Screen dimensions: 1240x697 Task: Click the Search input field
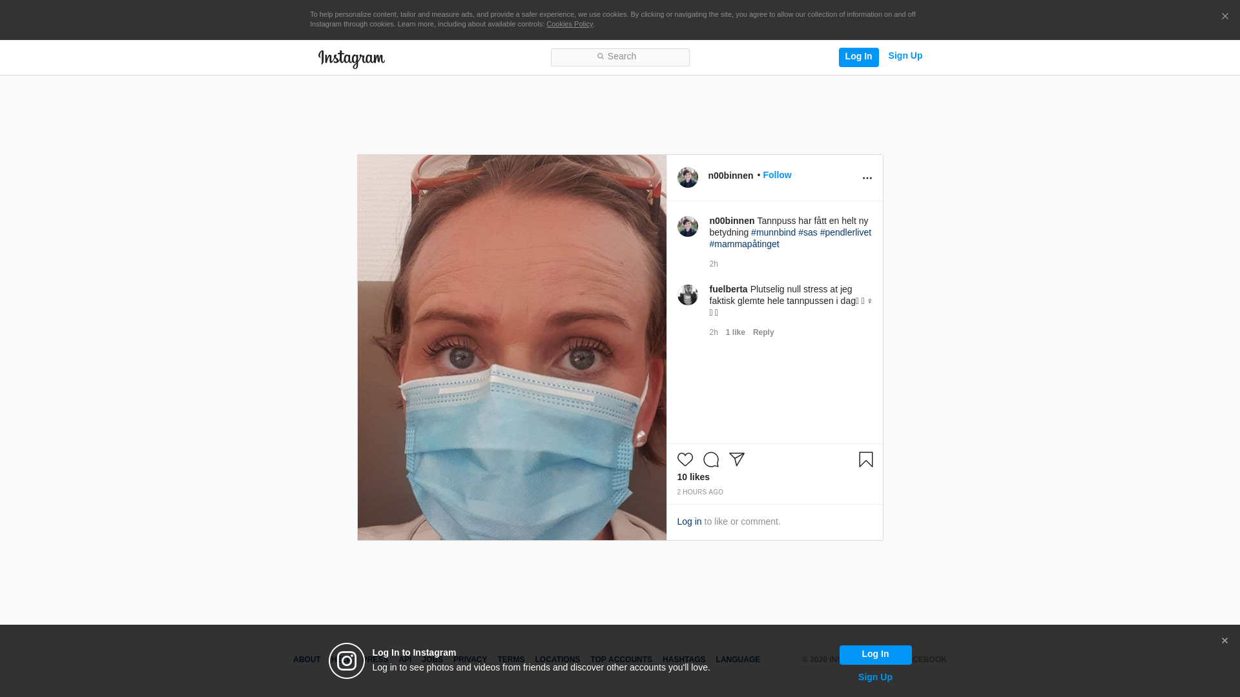[x=620, y=57]
